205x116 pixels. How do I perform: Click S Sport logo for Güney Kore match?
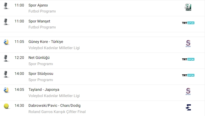(188, 44)
